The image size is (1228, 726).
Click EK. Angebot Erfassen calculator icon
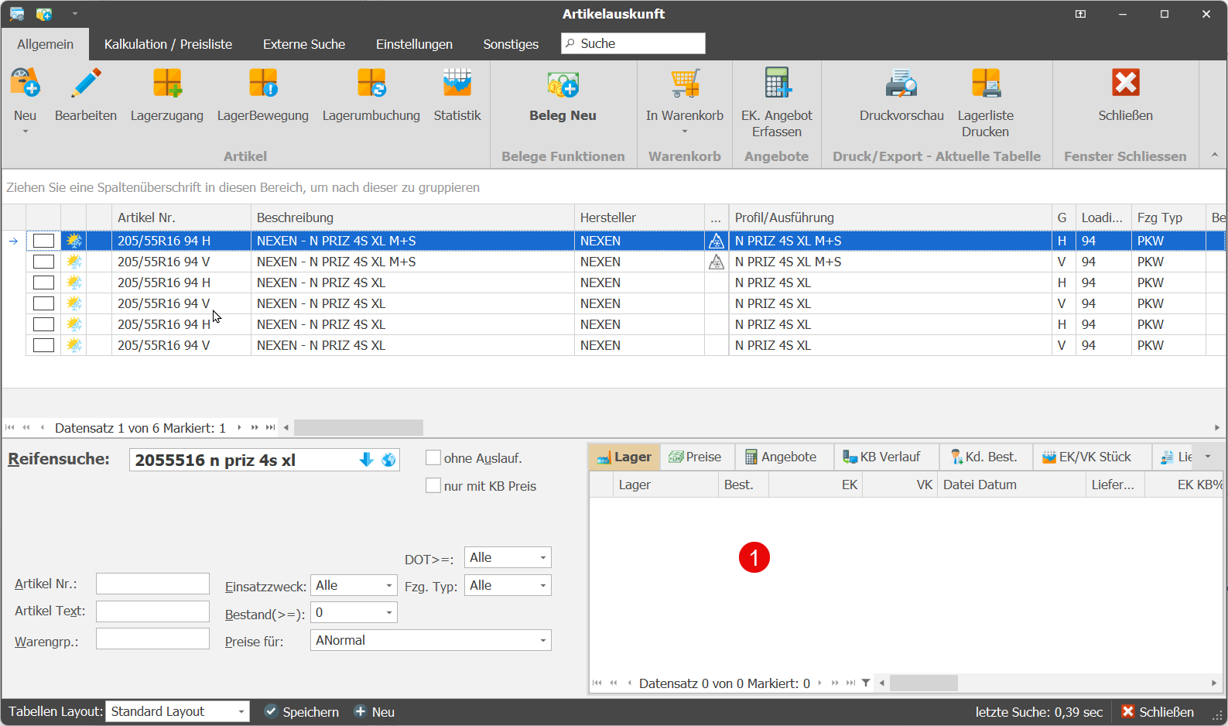(776, 84)
